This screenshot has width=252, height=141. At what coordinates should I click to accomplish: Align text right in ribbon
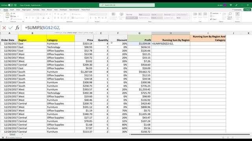pyautogui.click(x=61, y=18)
